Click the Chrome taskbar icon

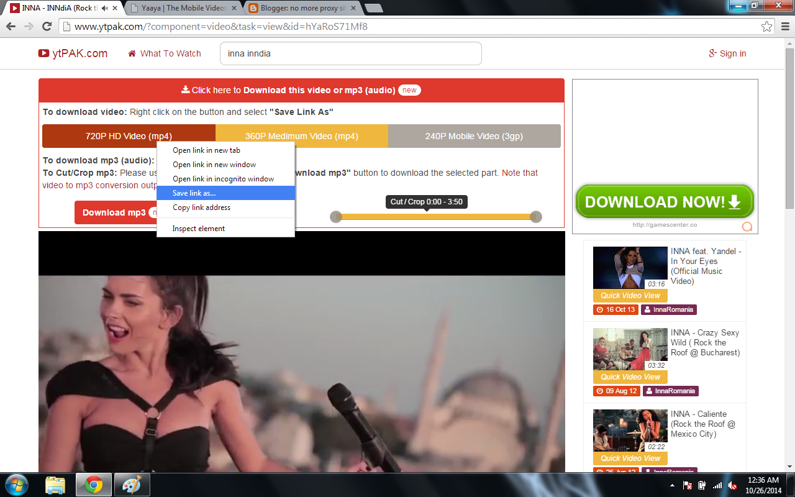click(94, 485)
